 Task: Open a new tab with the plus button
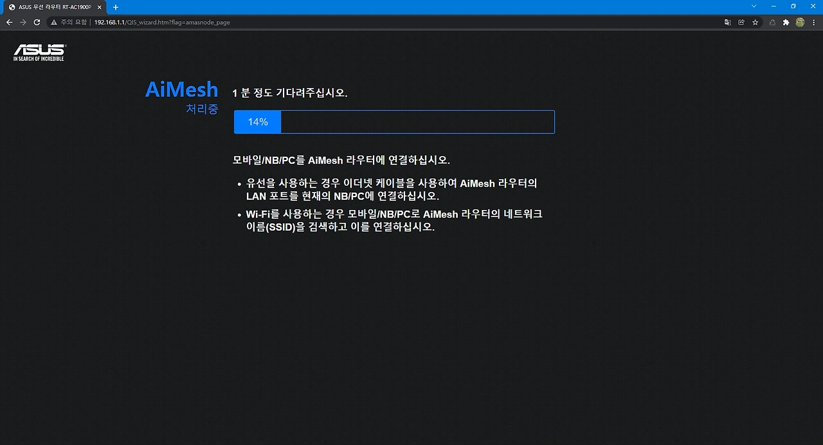115,7
